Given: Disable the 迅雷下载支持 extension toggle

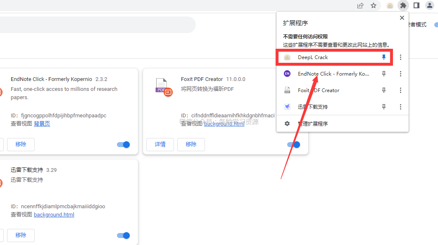Looking at the screenshot, I should coord(123,235).
